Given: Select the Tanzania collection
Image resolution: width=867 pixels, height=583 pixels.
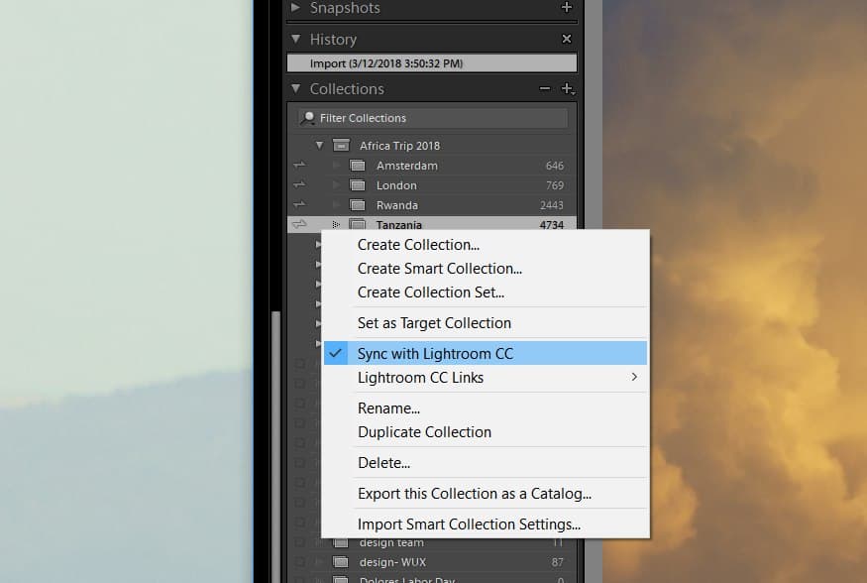Looking at the screenshot, I should (432, 224).
